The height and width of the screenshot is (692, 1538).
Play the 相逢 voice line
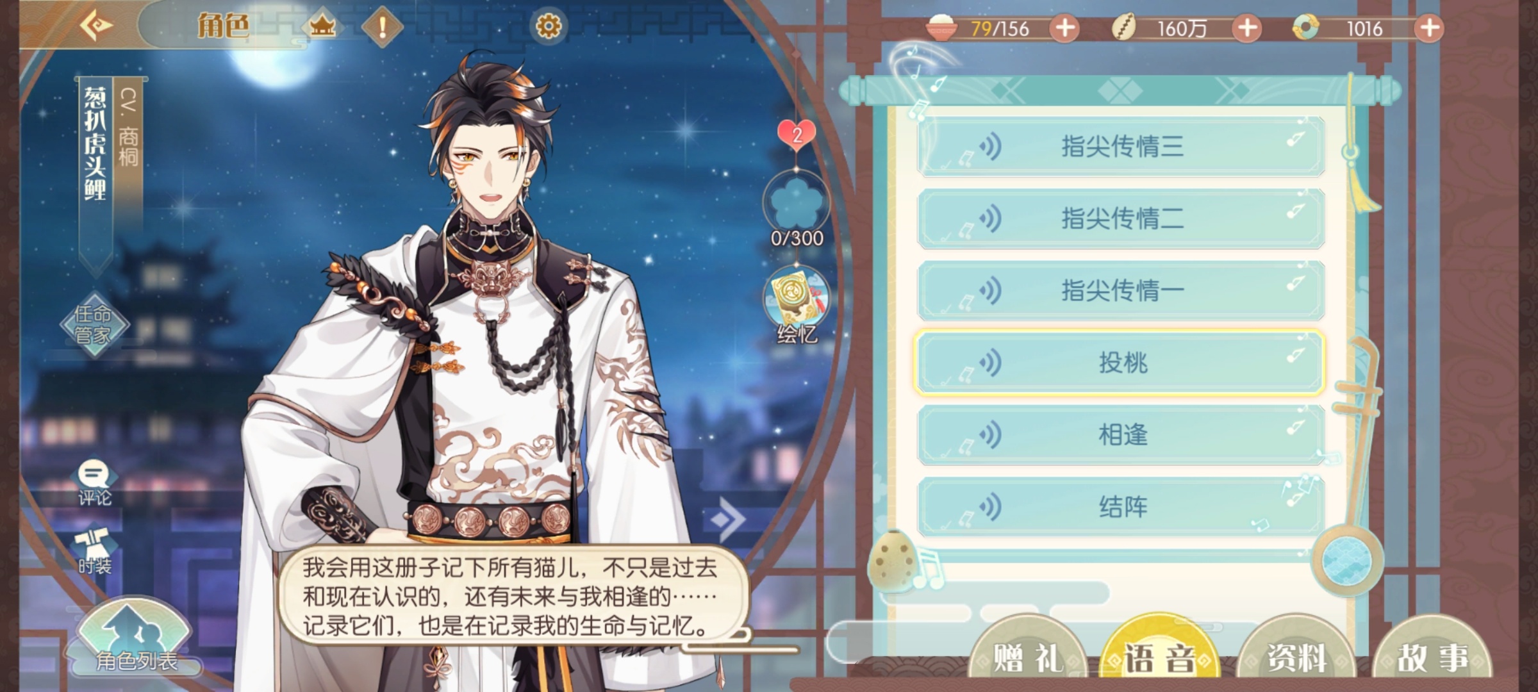pyautogui.click(x=1121, y=435)
